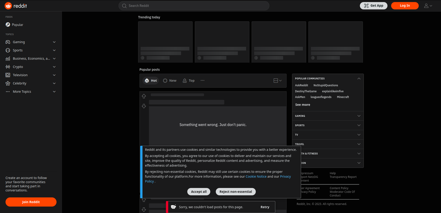Click the Sports ball icon

click(x=8, y=50)
